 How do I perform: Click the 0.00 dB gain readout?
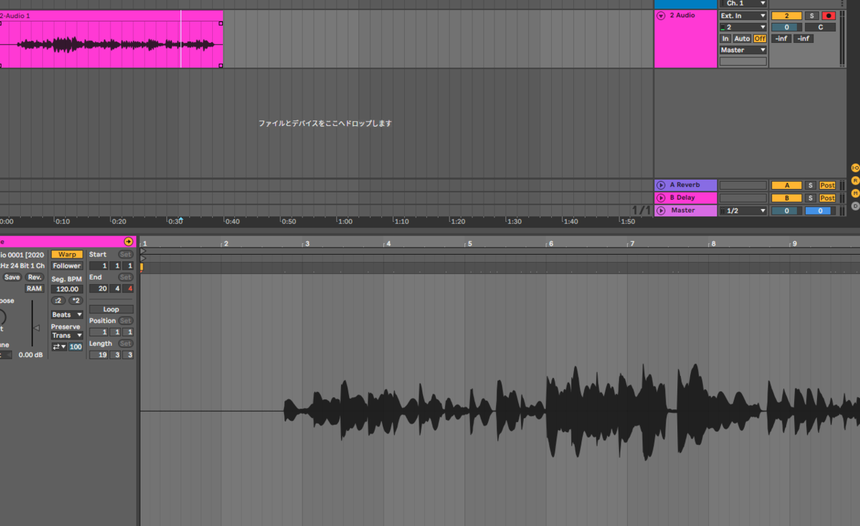coord(31,355)
